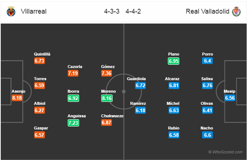Open the Real Valladolid team name link
The width and height of the screenshot is (247, 160).
(208, 11)
